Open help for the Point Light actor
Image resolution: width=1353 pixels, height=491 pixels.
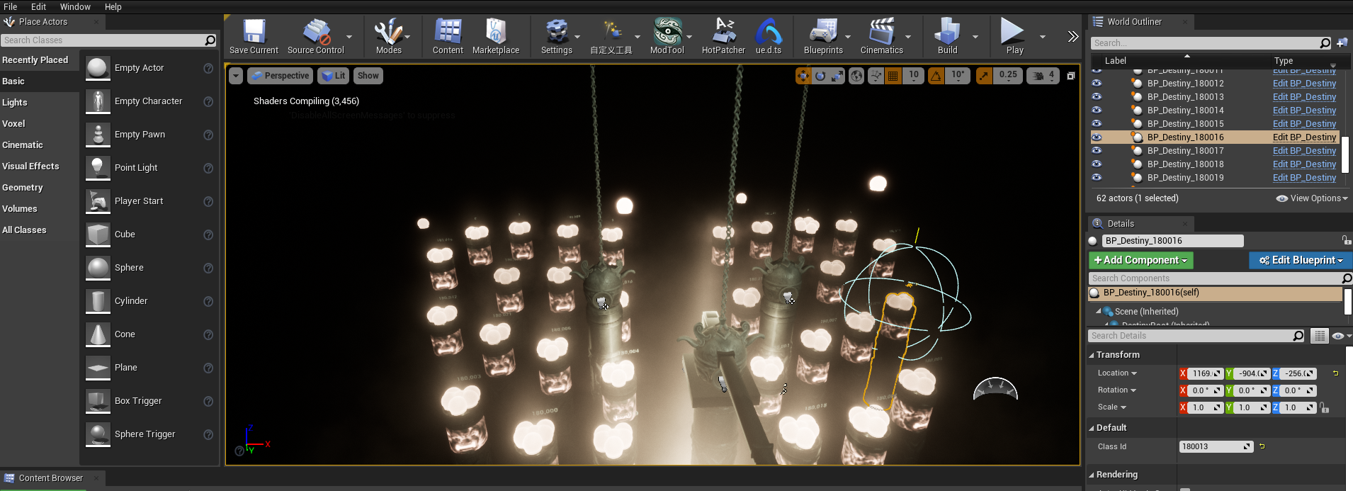[208, 168]
